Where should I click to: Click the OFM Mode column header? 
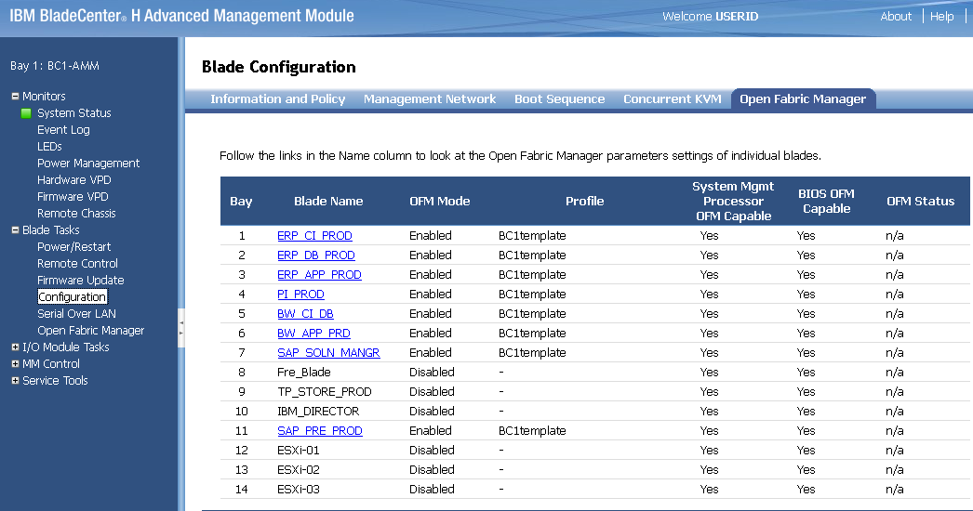pyautogui.click(x=439, y=201)
